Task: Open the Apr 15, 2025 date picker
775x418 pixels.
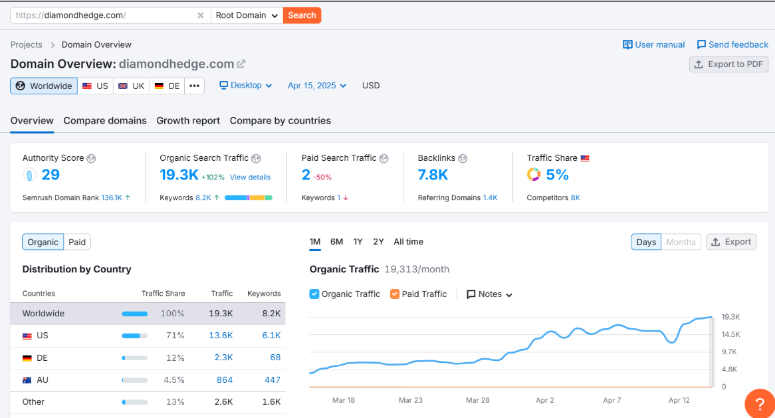Action: click(x=317, y=86)
